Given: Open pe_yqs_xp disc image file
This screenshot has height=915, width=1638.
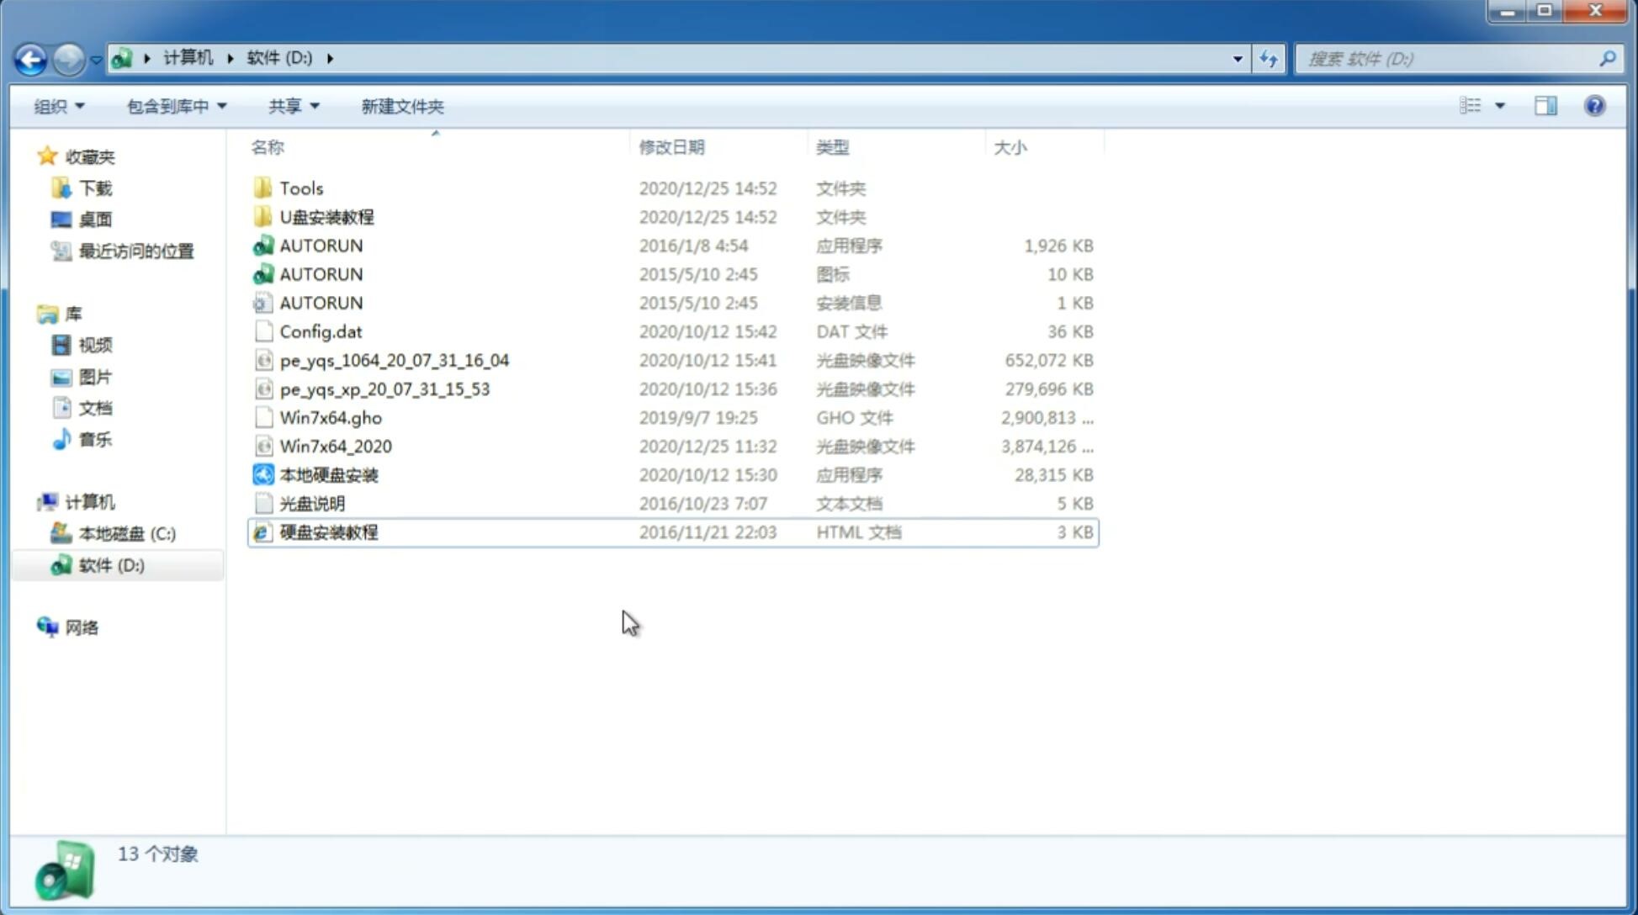Looking at the screenshot, I should pos(384,389).
